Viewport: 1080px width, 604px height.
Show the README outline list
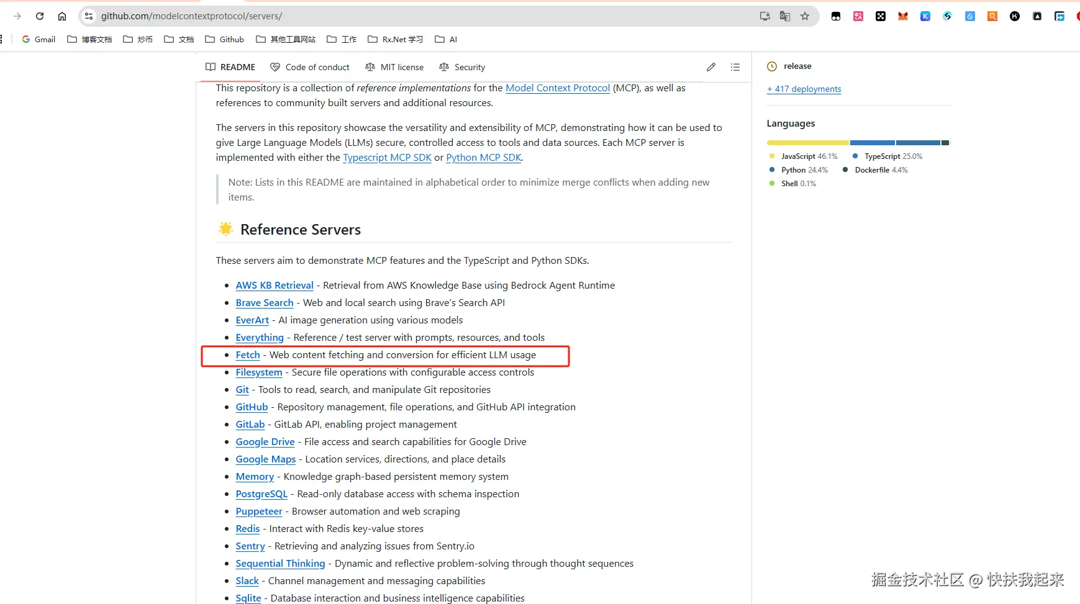[735, 67]
